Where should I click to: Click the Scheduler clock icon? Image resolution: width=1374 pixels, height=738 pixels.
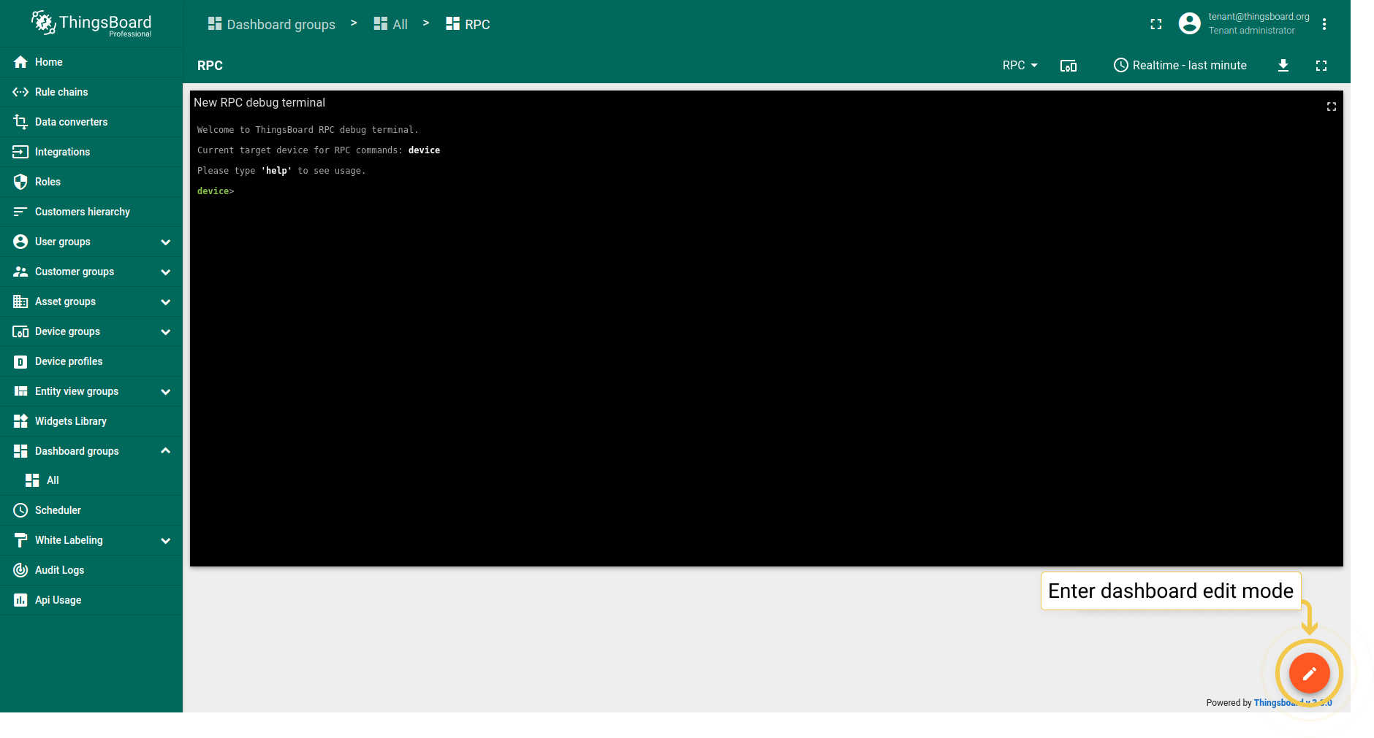pyautogui.click(x=20, y=510)
